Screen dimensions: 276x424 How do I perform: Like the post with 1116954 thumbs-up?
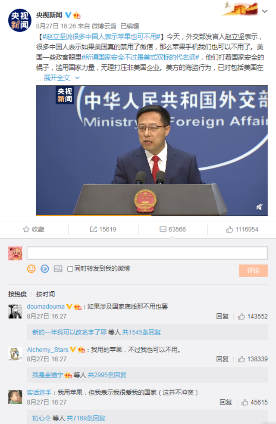pyautogui.click(x=242, y=229)
